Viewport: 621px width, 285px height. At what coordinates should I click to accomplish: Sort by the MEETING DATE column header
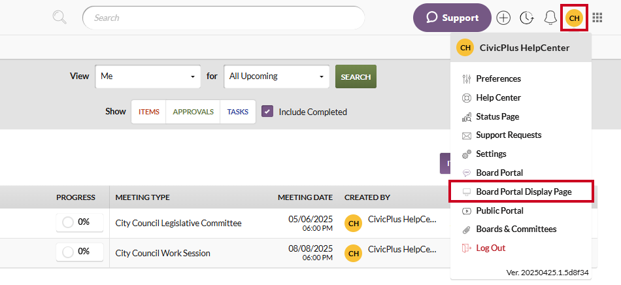tap(305, 197)
